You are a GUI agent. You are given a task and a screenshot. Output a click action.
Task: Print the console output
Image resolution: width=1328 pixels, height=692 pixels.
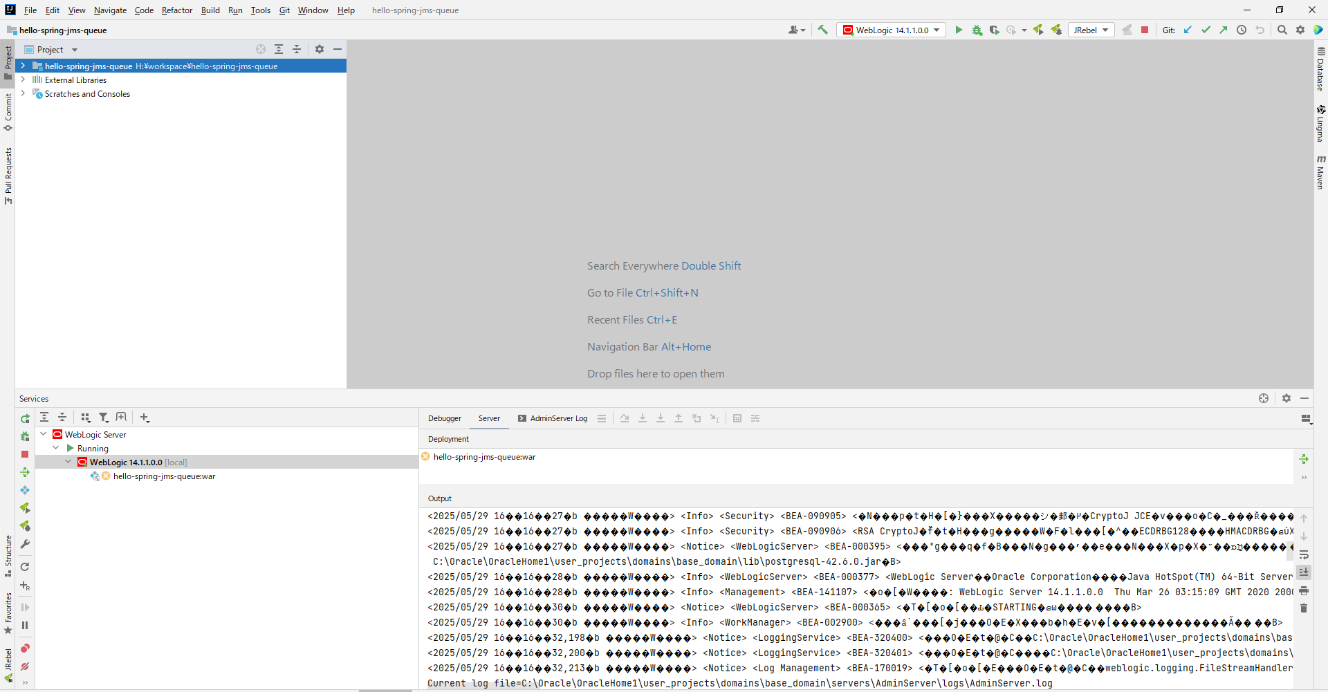point(1304,590)
